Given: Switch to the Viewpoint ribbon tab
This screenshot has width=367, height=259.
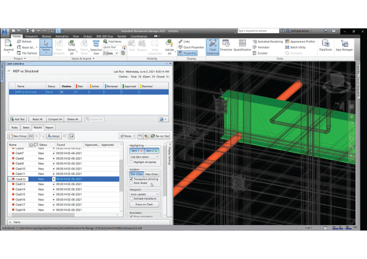Looking at the screenshot, I should (x=31, y=36).
